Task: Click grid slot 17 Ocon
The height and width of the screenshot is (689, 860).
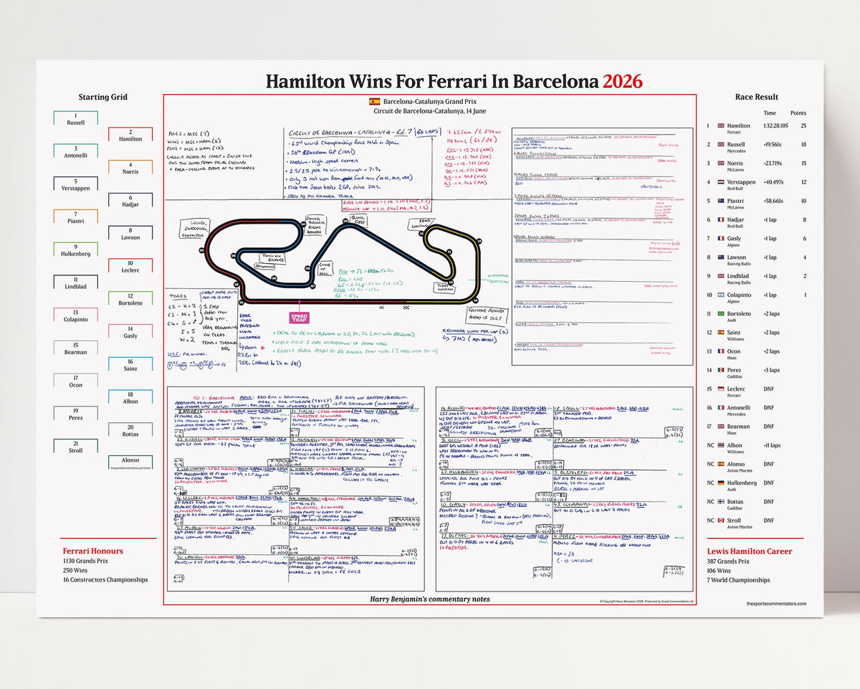Action: 75,382
